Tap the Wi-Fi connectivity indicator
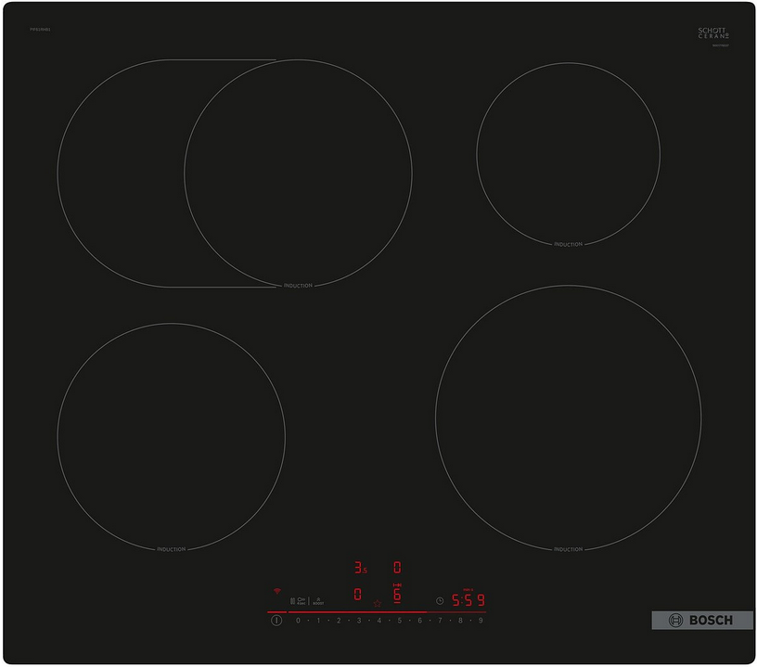The width and height of the screenshot is (757, 667). click(276, 591)
